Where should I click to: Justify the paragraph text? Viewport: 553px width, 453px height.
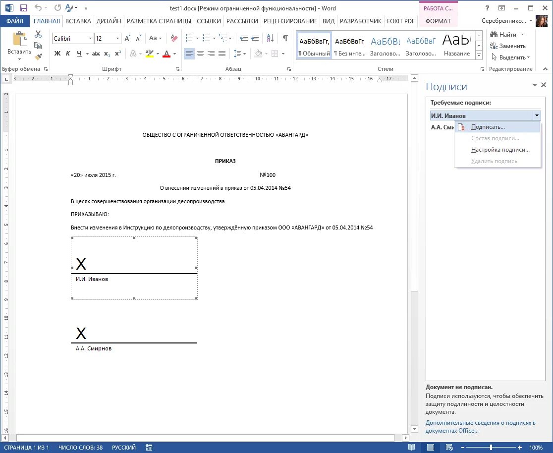click(x=222, y=54)
